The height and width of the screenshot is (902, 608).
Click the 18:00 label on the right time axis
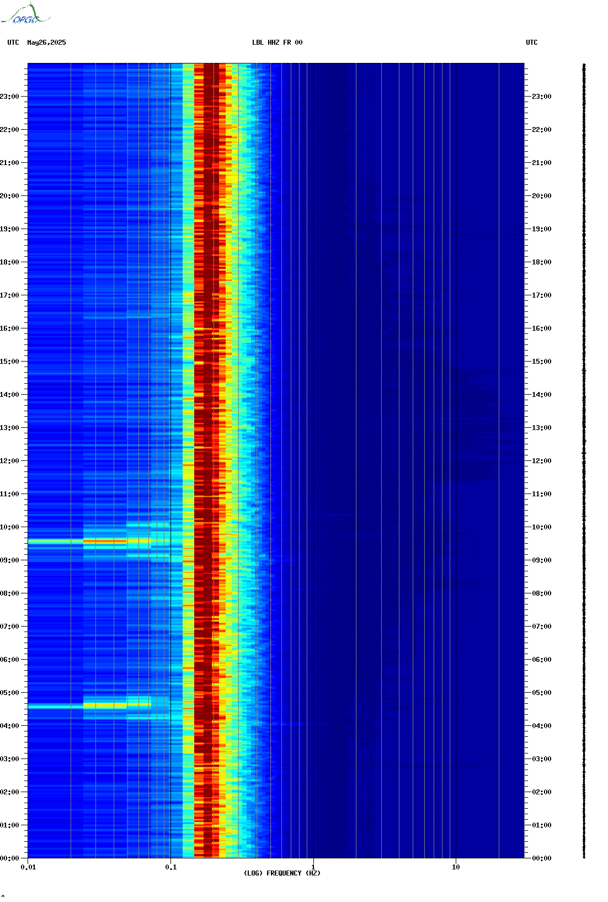[x=542, y=262]
